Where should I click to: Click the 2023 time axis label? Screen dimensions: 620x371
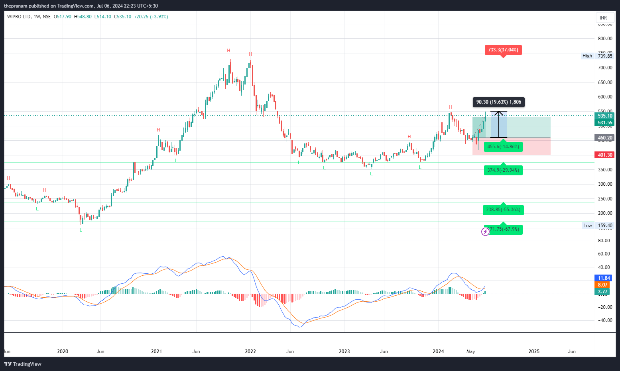(x=344, y=351)
